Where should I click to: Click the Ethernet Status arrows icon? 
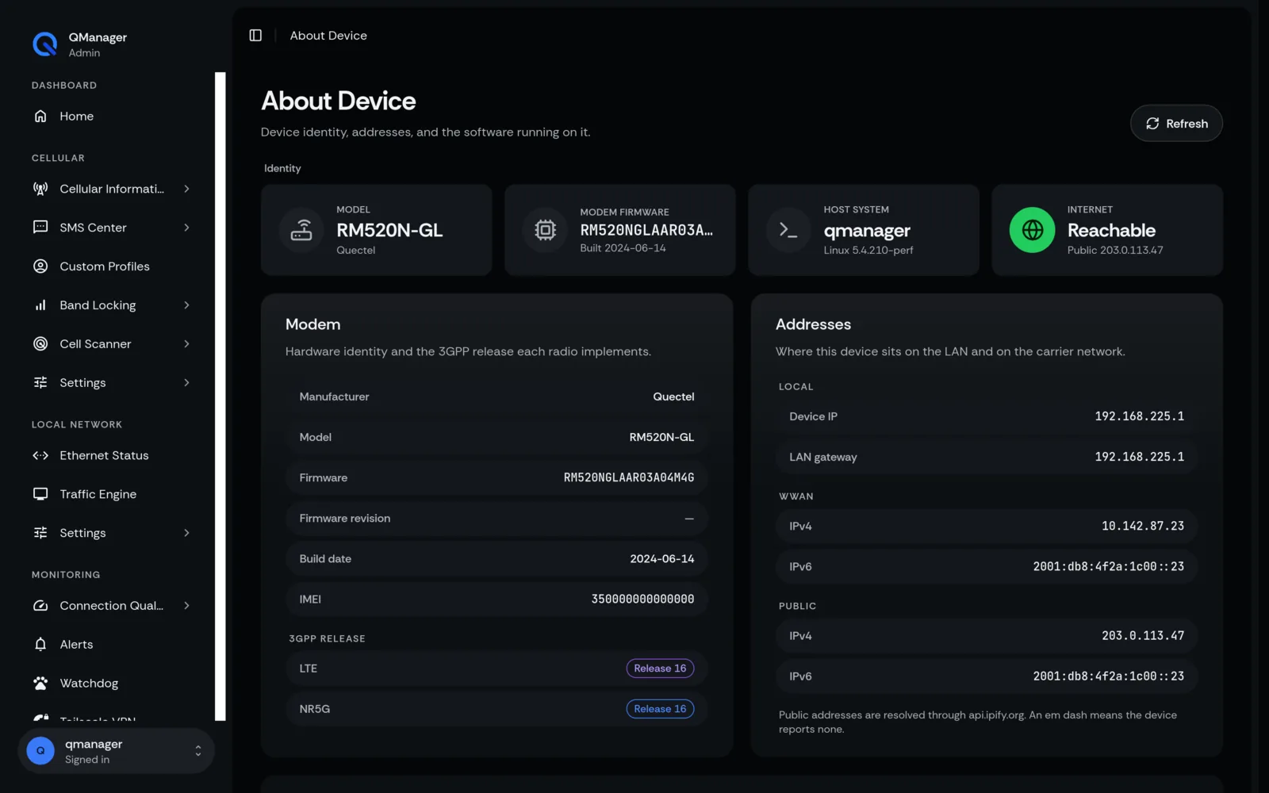click(40, 455)
